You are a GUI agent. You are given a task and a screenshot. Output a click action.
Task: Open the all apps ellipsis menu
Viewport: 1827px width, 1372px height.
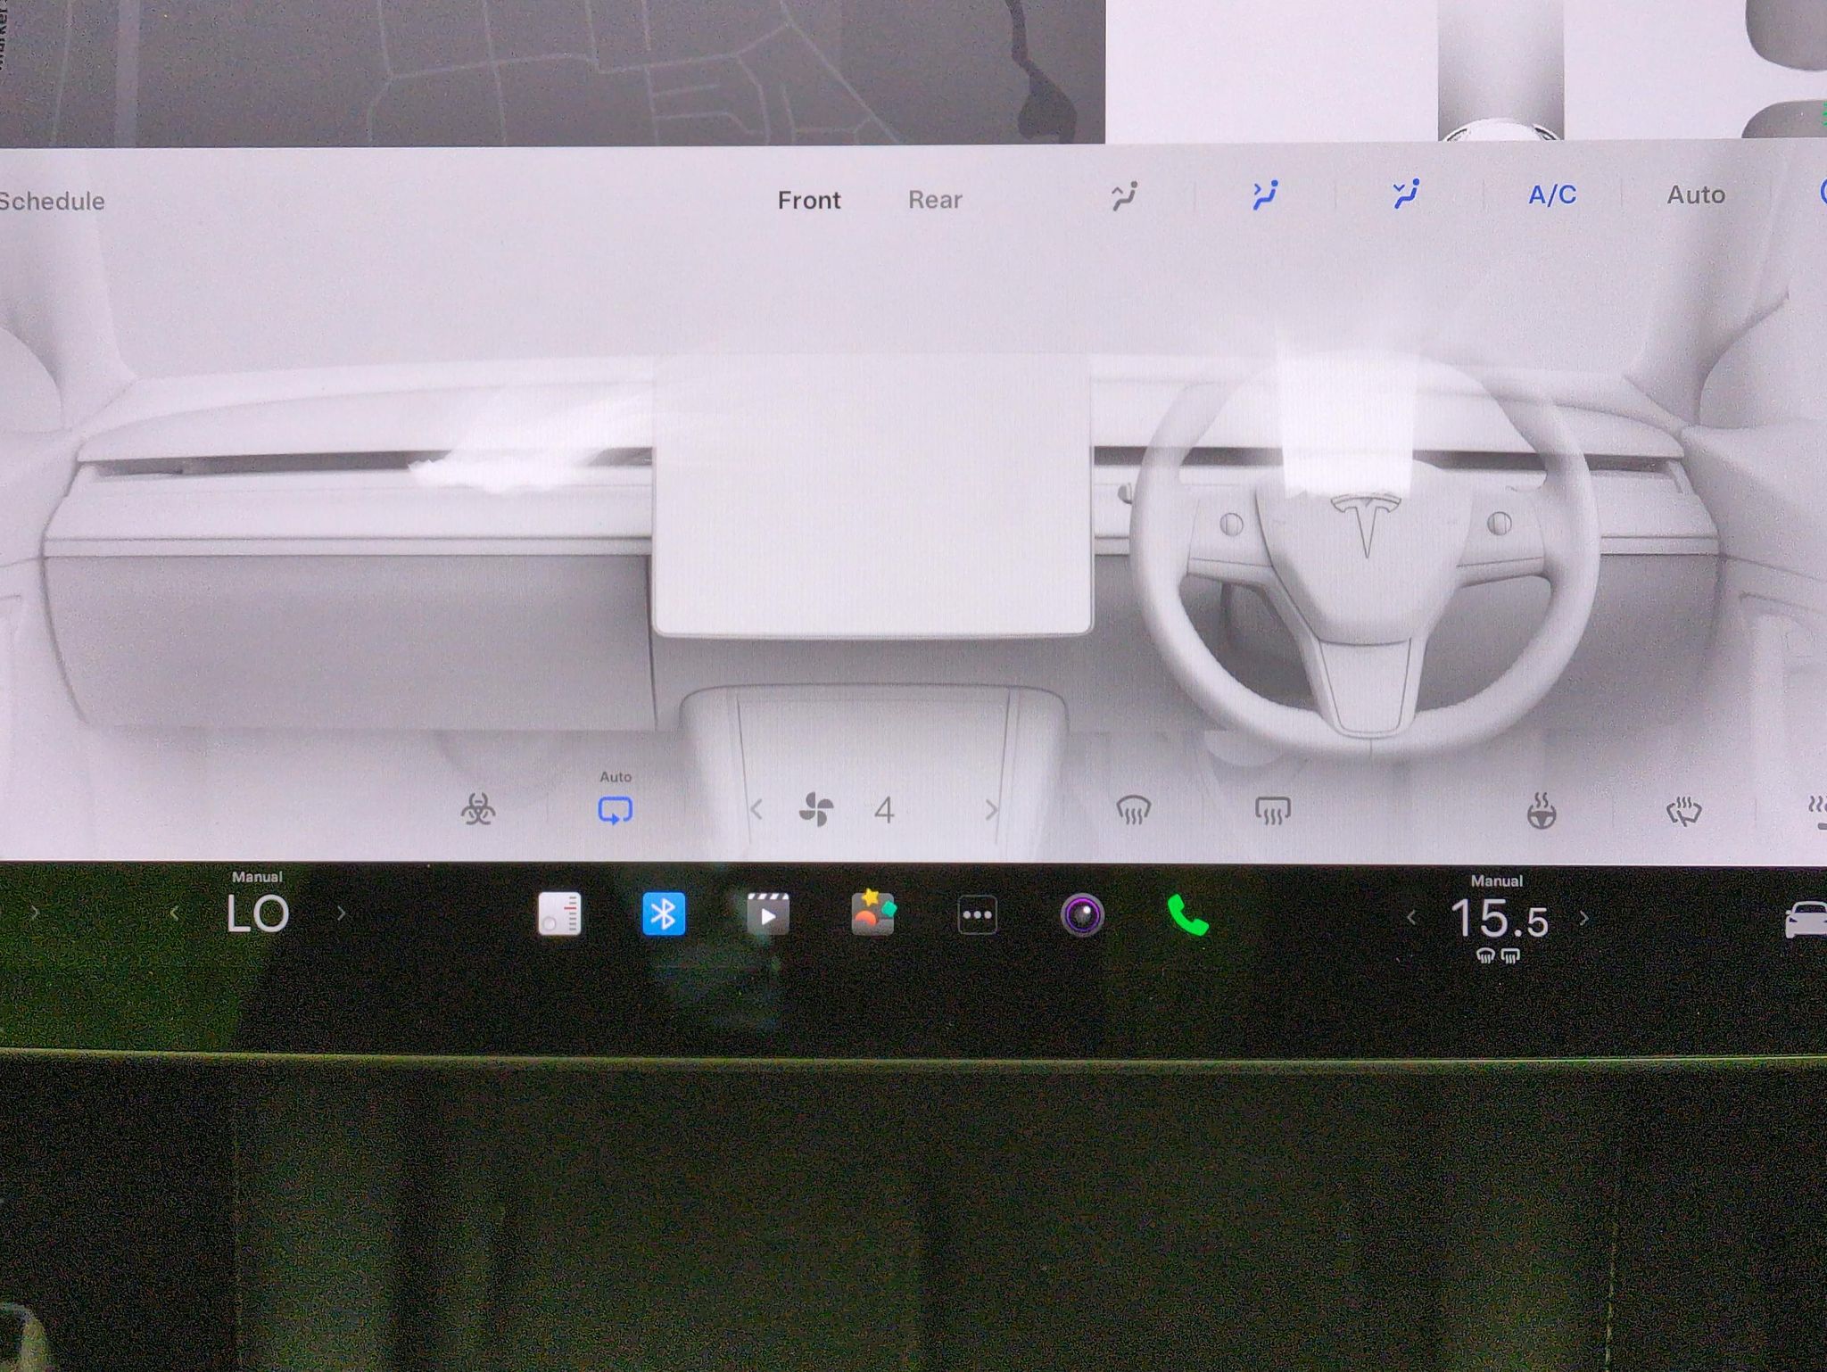977,915
